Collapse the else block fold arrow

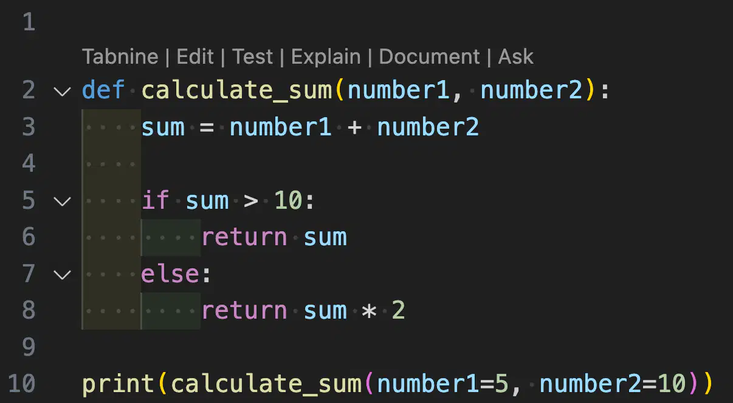pos(62,274)
